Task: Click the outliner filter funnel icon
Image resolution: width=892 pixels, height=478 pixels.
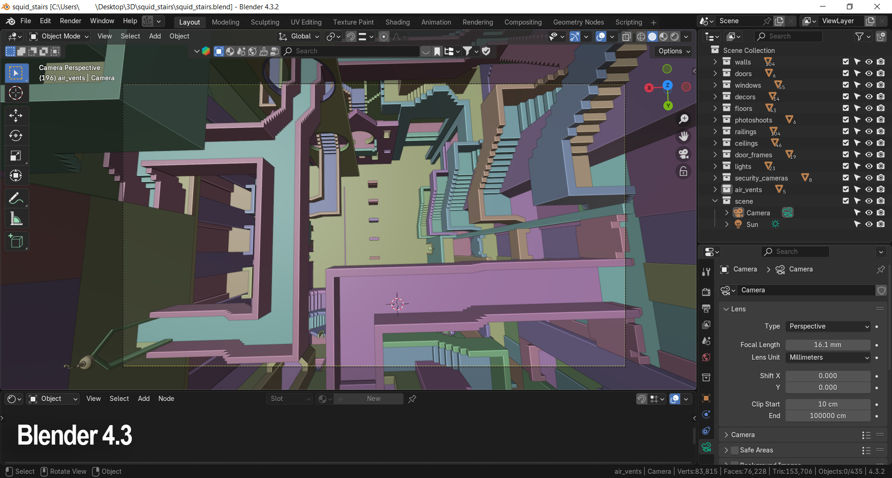Action: (860, 36)
